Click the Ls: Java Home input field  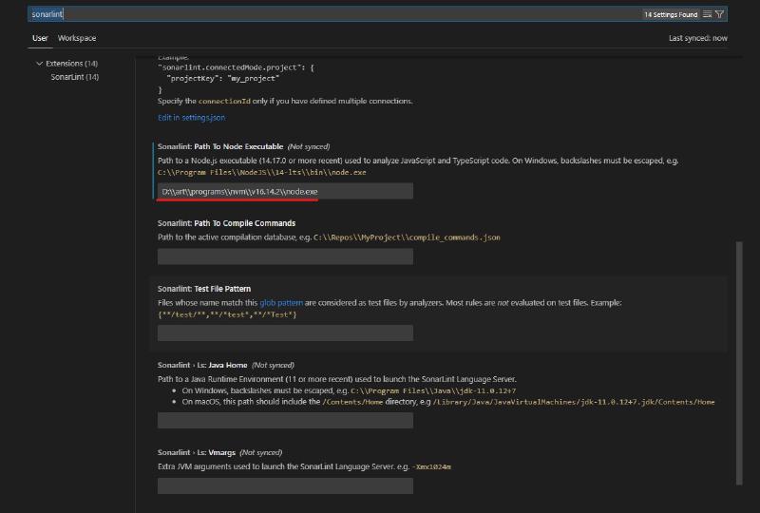click(x=285, y=420)
